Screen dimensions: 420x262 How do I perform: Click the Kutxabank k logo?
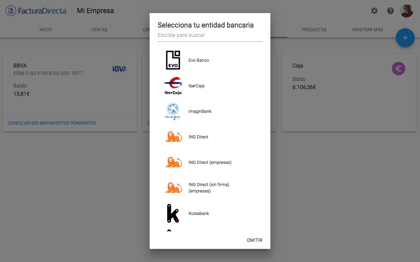coord(173,213)
